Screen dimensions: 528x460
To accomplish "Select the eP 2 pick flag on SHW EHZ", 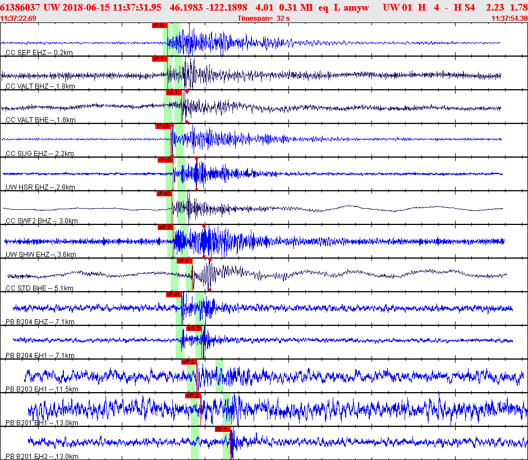I will [x=165, y=227].
